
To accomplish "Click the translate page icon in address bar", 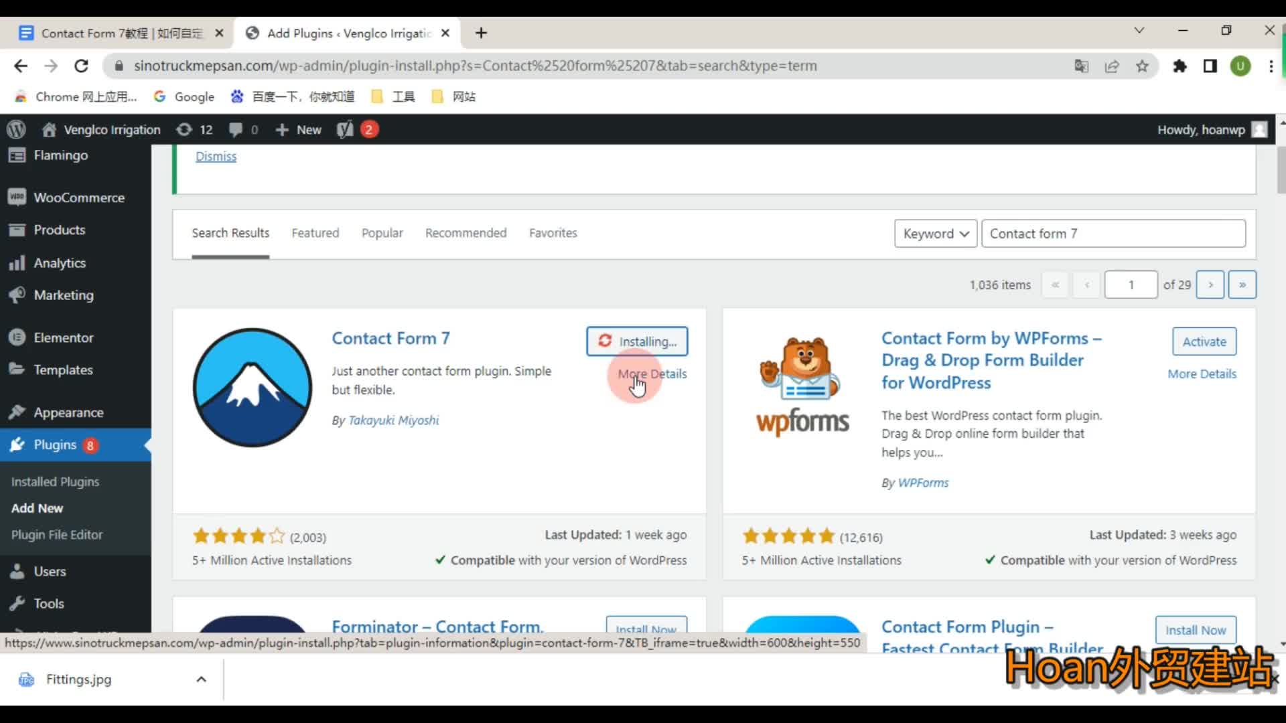I will click(1081, 66).
